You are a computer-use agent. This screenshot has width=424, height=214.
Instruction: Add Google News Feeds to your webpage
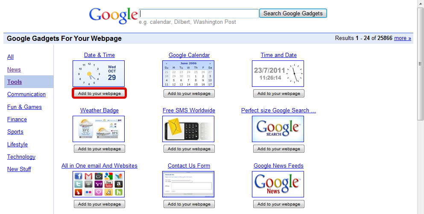pos(278,204)
